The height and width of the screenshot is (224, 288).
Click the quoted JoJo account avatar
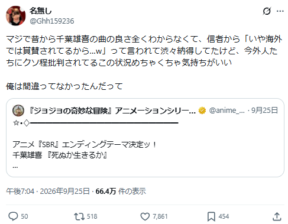18,111
